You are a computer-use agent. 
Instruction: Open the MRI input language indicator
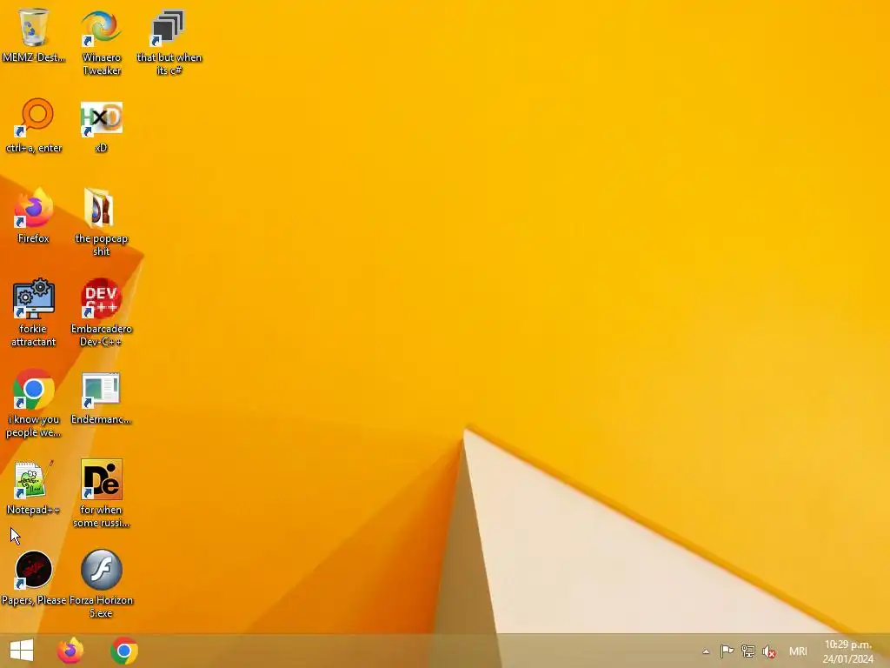point(798,651)
